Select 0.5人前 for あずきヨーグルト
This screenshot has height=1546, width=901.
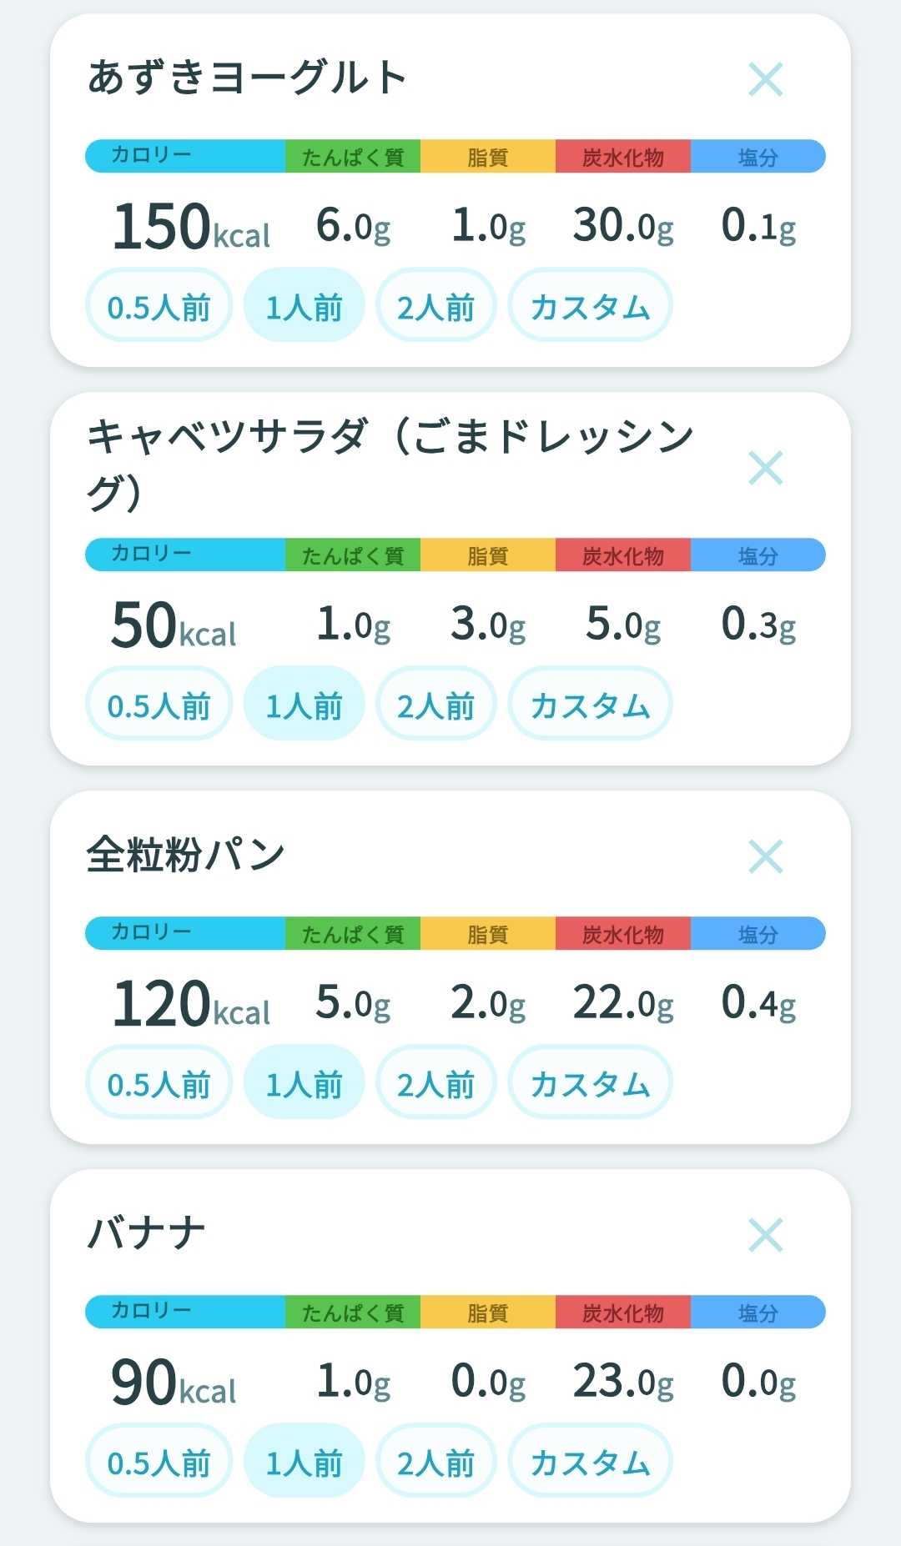[x=159, y=305]
